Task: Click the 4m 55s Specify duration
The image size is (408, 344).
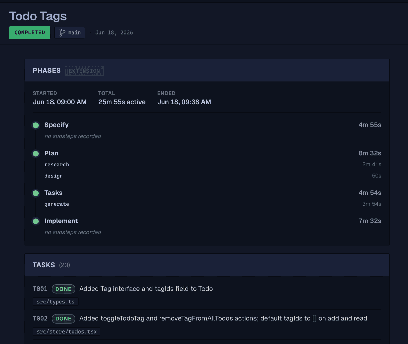Action: coord(370,125)
